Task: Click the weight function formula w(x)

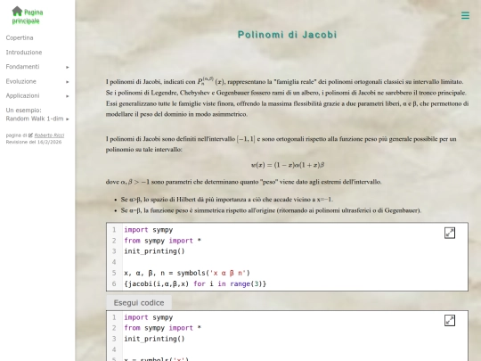Action: (288, 165)
